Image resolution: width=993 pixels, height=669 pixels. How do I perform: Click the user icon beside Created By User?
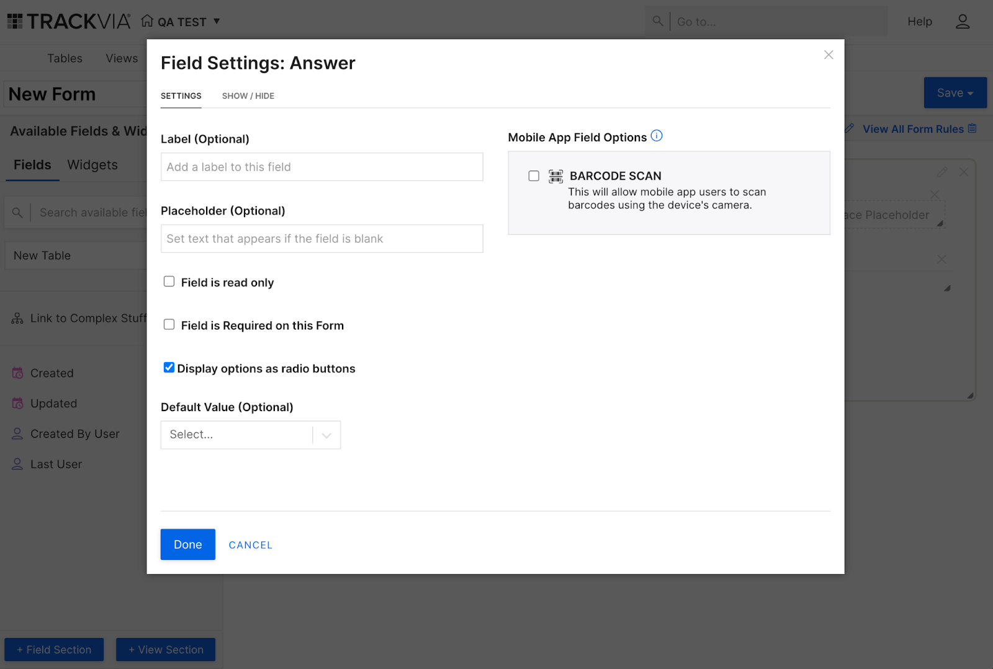click(17, 433)
